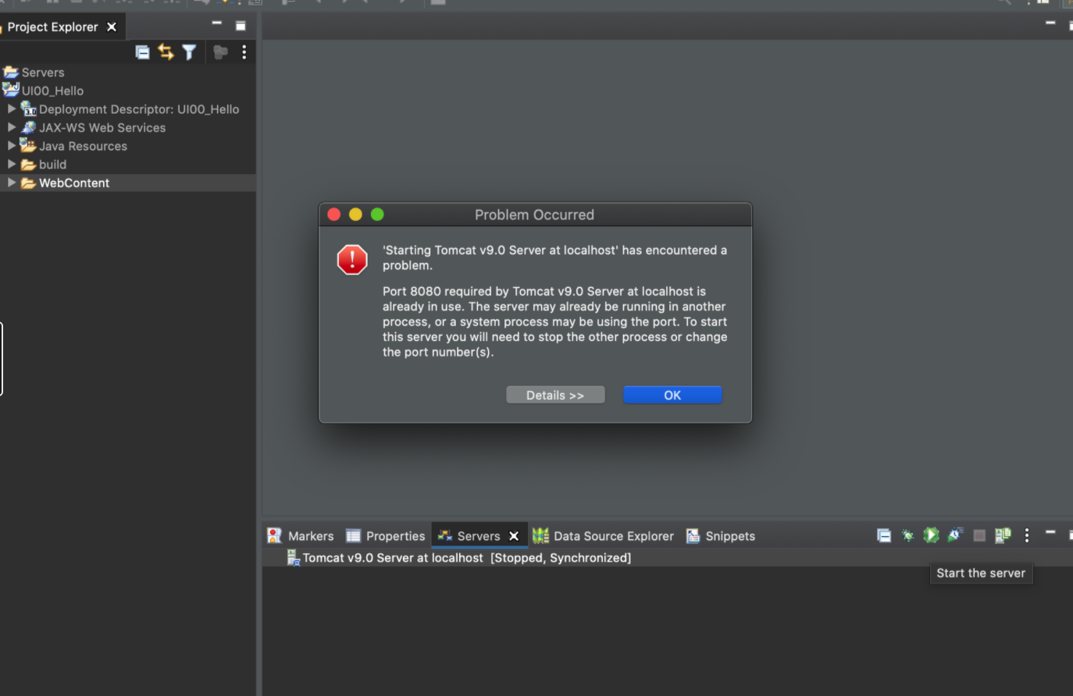This screenshot has height=696, width=1073.
Task: Toggle Link with Editor in Project Explorer
Action: pos(166,52)
